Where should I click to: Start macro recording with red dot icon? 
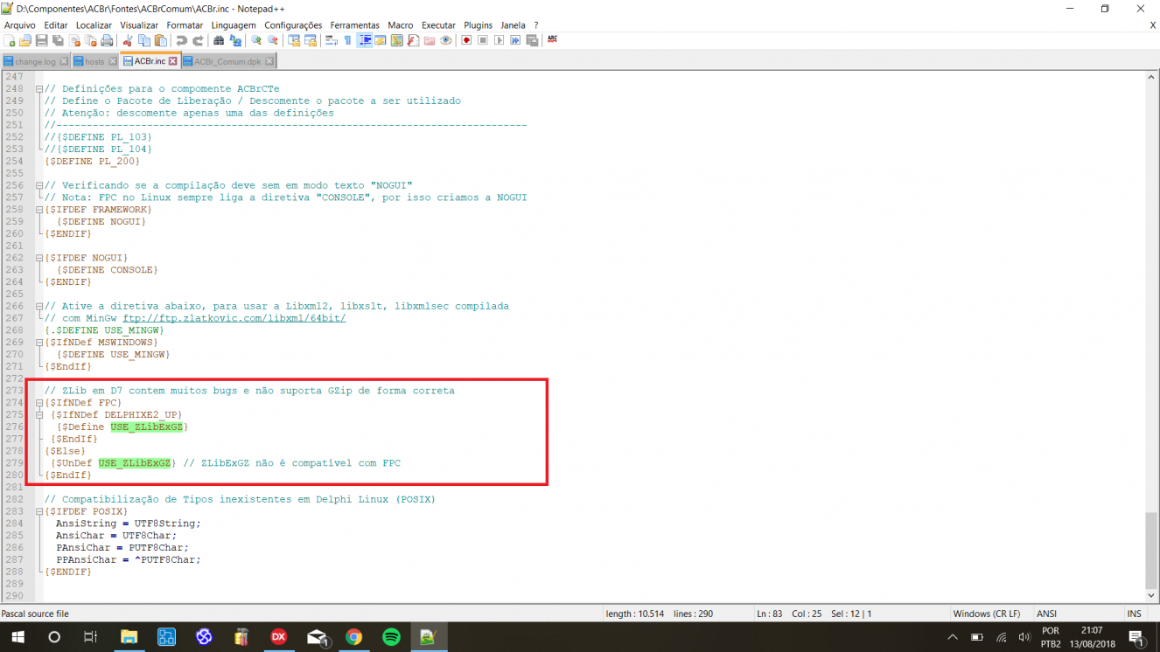(466, 40)
